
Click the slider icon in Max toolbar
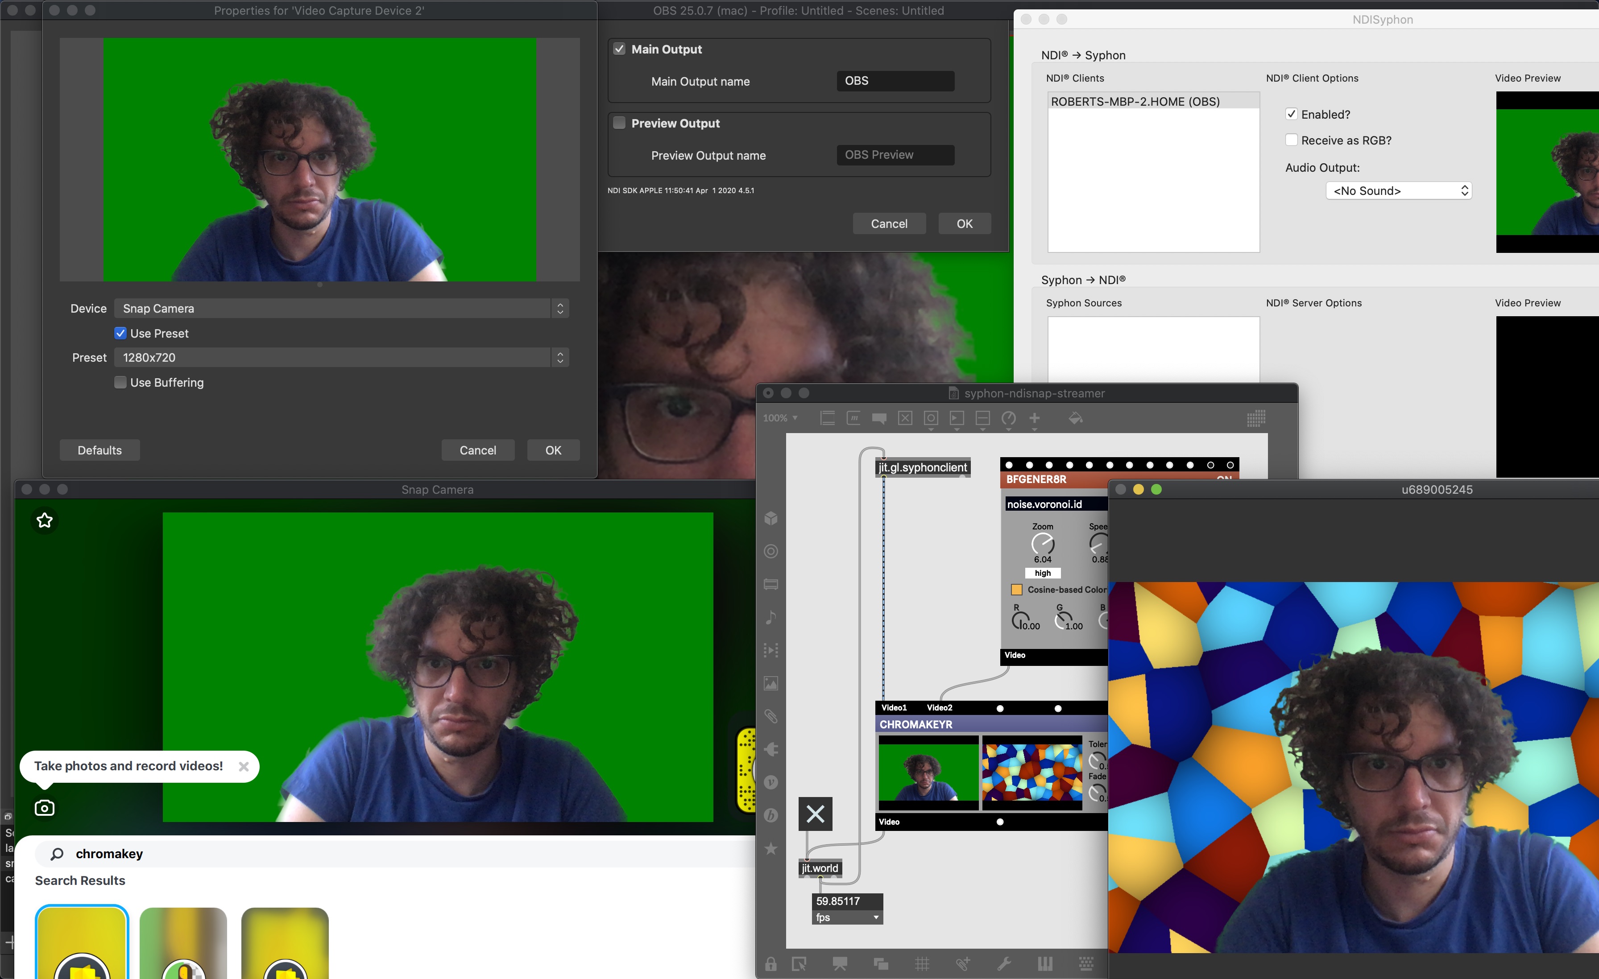click(982, 418)
